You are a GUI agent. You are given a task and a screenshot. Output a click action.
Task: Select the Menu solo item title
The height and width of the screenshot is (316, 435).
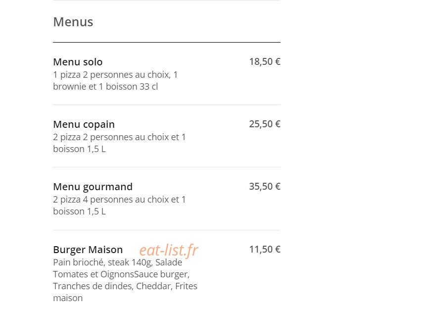(x=78, y=61)
